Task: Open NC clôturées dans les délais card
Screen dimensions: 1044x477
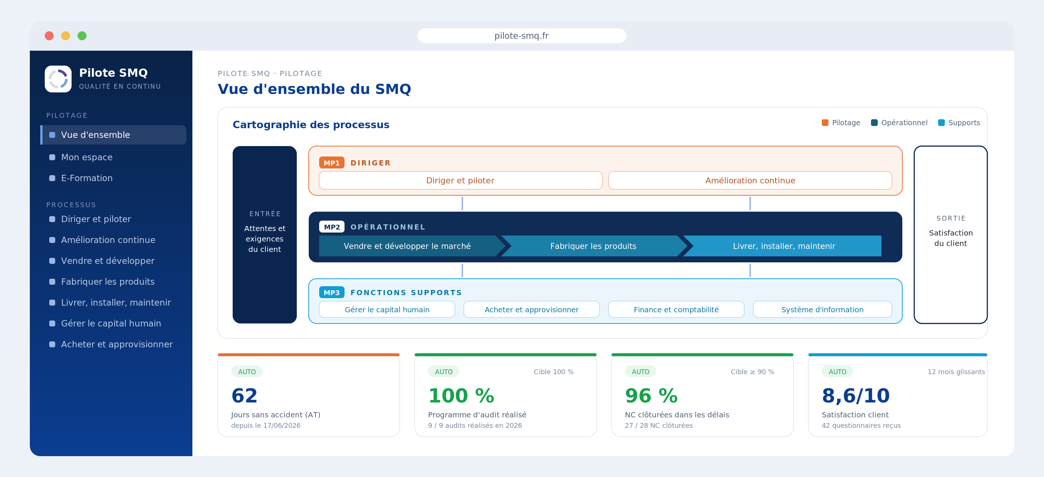Action: (x=702, y=395)
